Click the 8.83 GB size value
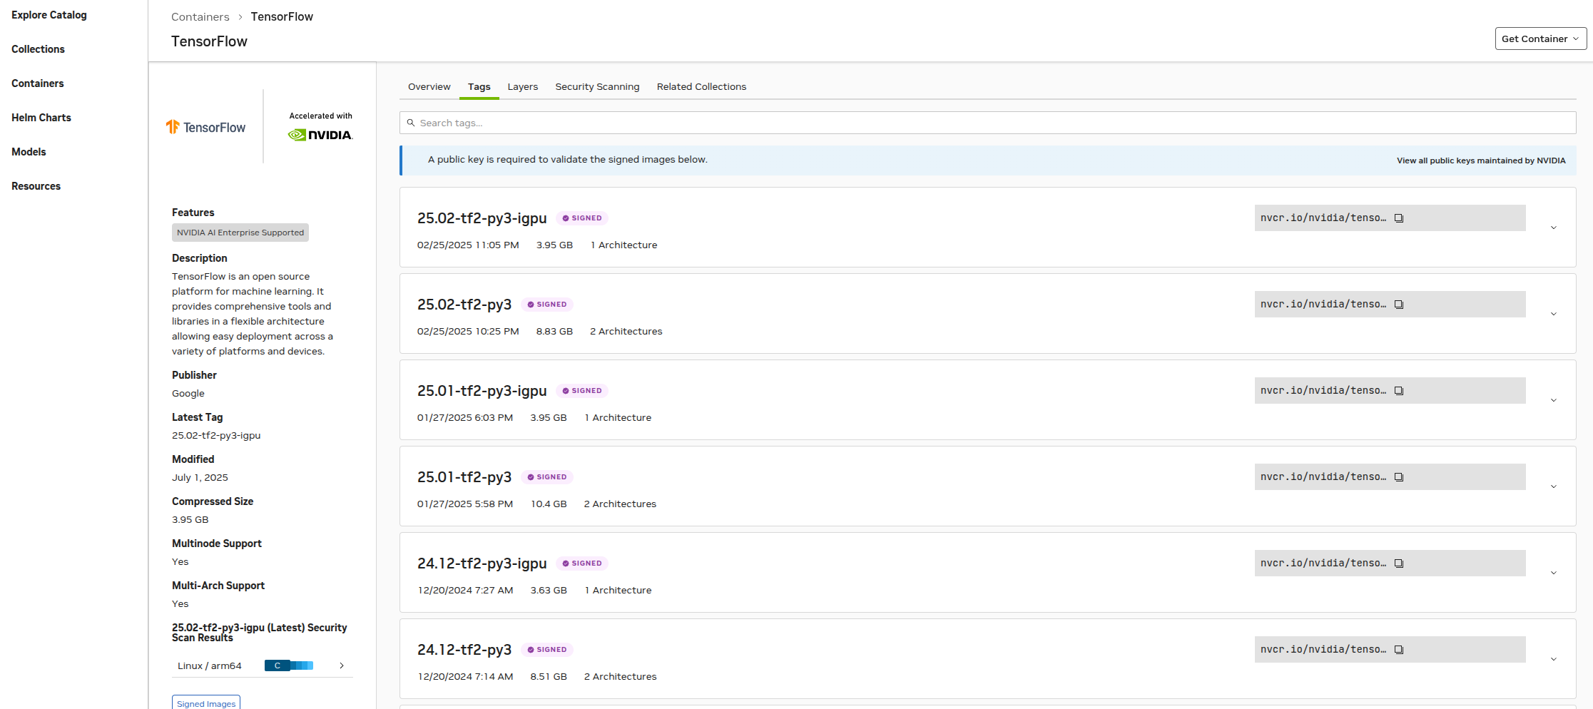 554,332
